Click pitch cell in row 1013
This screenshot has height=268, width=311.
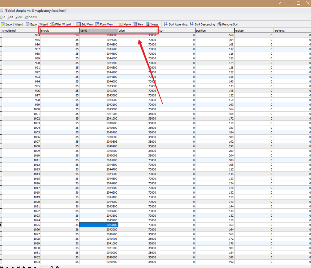coord(176,169)
